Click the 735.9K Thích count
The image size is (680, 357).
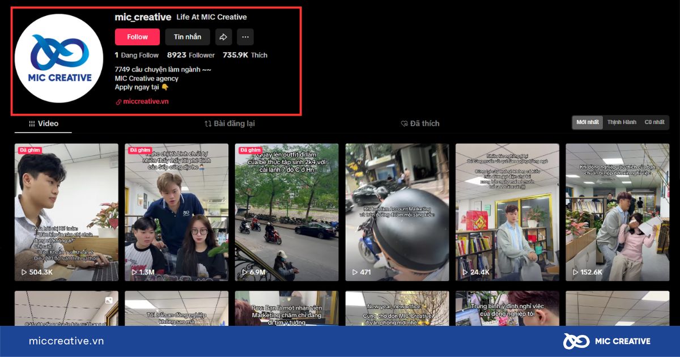pyautogui.click(x=245, y=55)
